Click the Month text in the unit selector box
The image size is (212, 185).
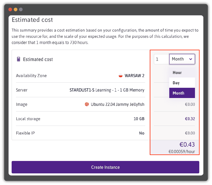178,59
